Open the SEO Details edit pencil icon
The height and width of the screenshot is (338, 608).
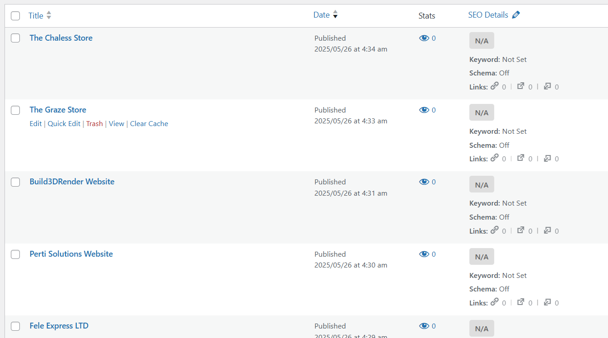click(x=516, y=14)
